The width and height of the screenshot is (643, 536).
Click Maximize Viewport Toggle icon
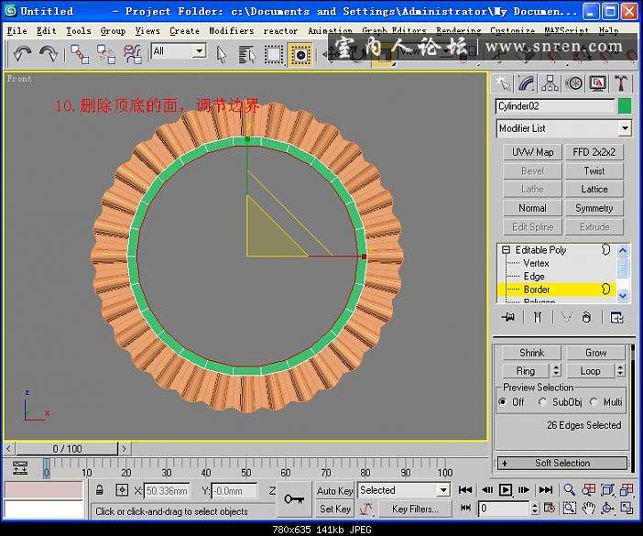tap(627, 509)
